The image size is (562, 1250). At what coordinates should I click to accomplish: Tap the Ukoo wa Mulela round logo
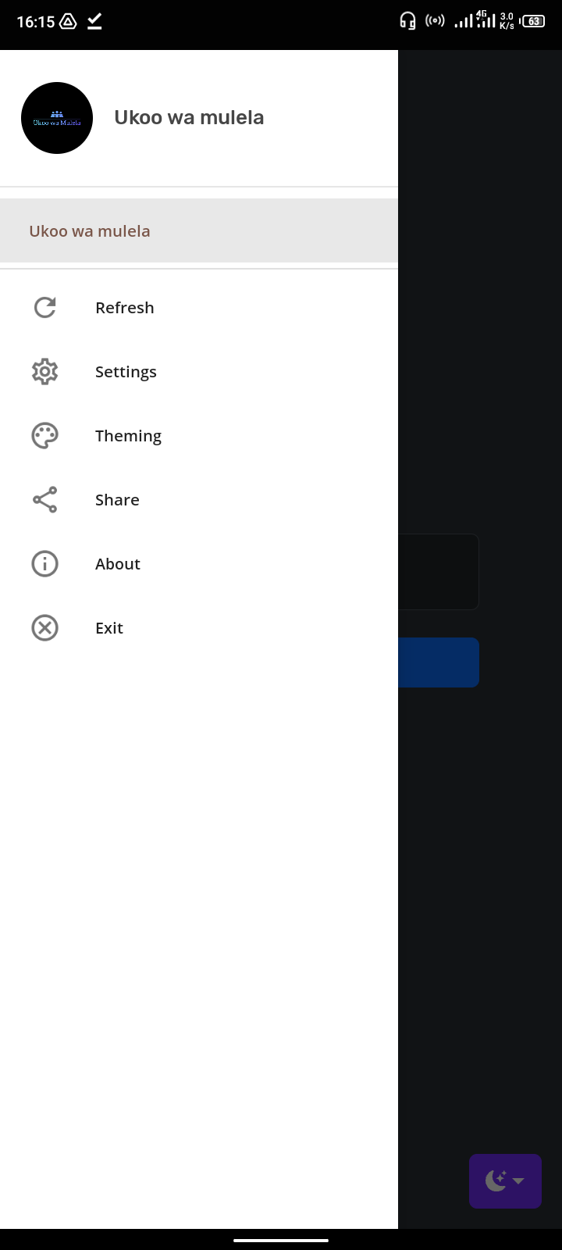click(57, 118)
